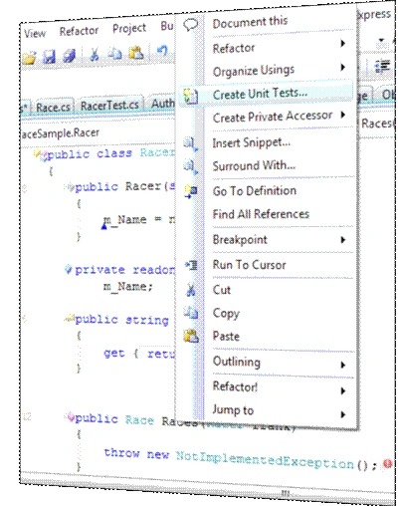Image resolution: width=398 pixels, height=506 pixels.
Task: Click the indent icon at the toolbar's right edge
Action: click(382, 66)
